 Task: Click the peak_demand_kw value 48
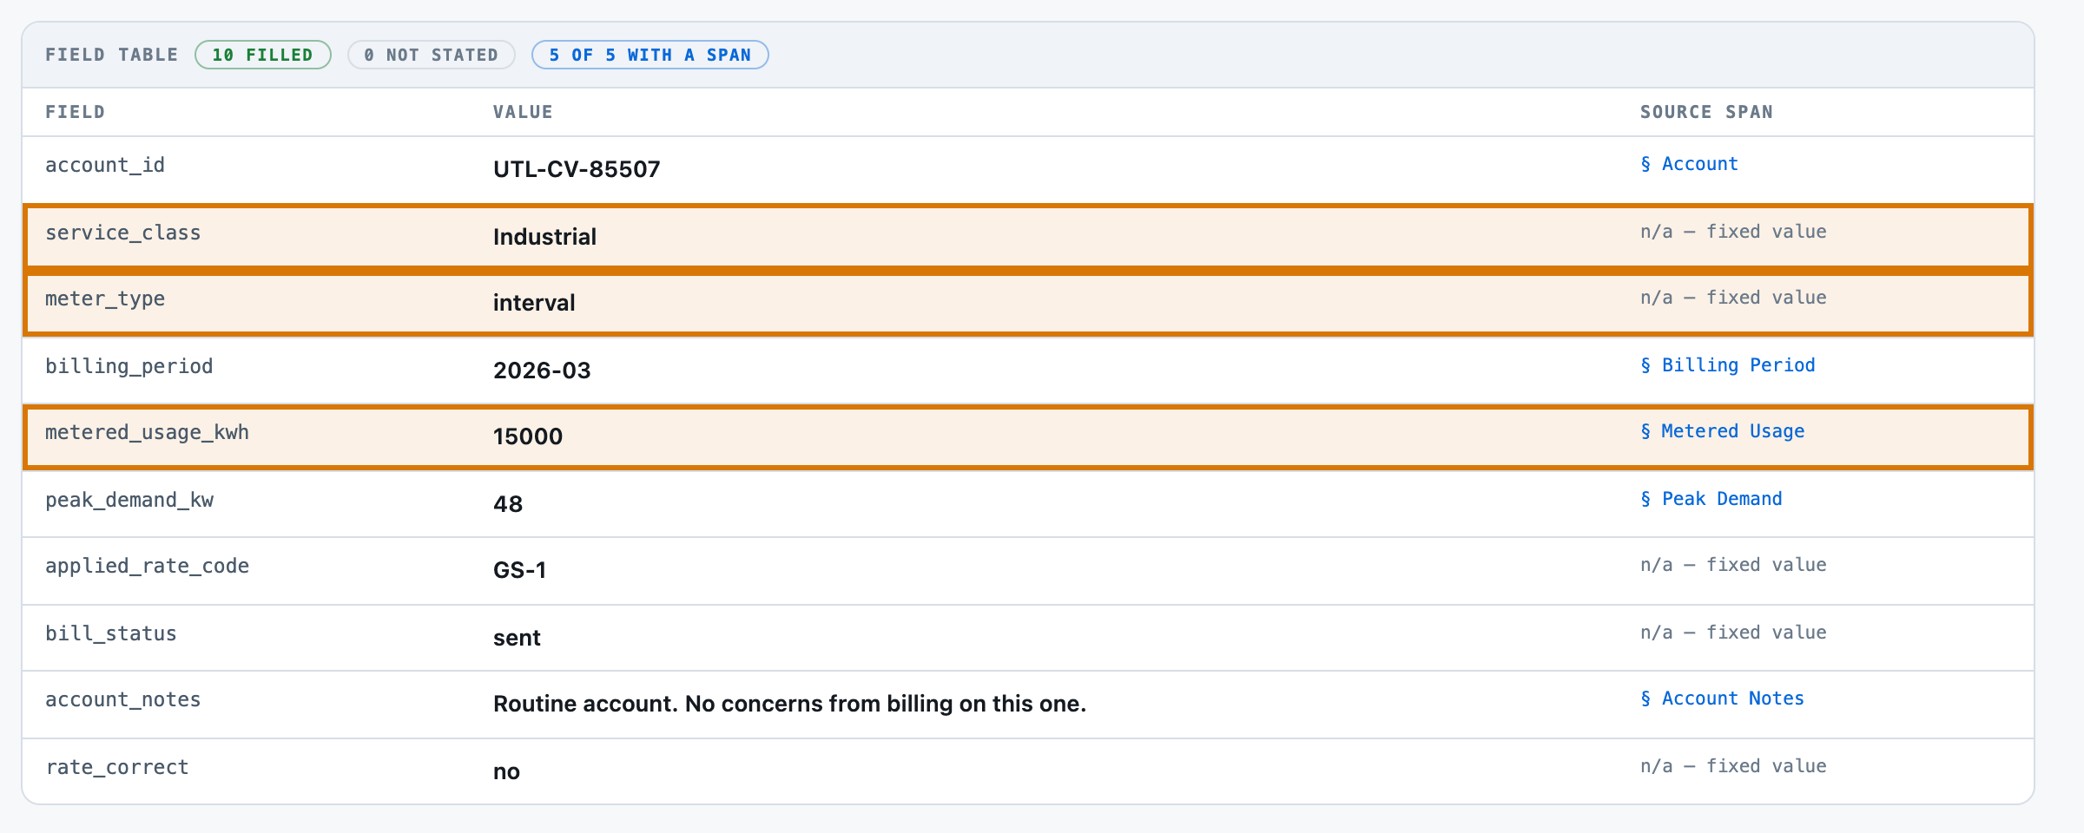click(x=508, y=504)
